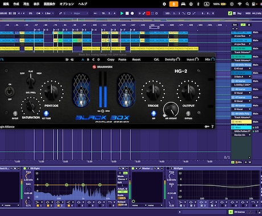Start playback with the Play button
262x216 pixels.
[122, 13]
